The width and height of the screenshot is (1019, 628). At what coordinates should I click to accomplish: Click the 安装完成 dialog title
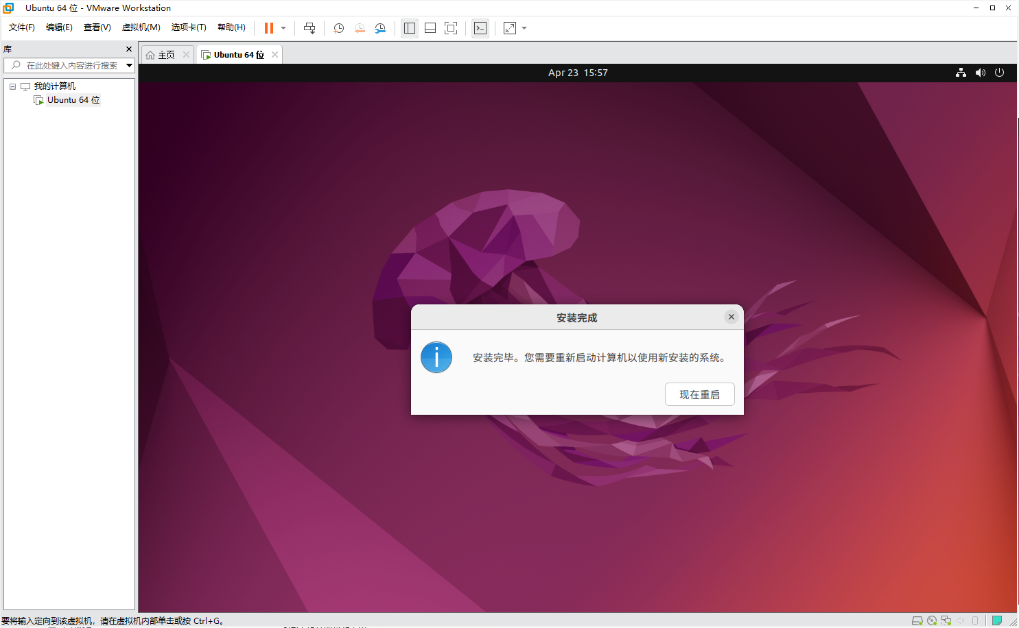[577, 318]
